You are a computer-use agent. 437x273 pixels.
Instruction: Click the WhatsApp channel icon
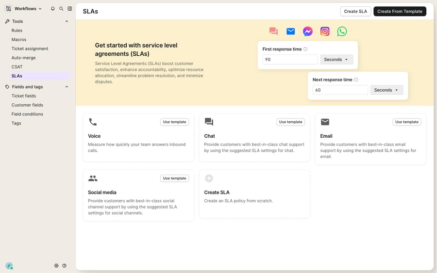point(342,31)
